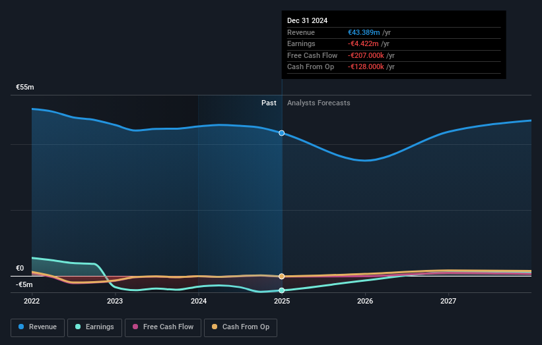
Task: Click the 2024 x-axis label
Action: pos(199,301)
